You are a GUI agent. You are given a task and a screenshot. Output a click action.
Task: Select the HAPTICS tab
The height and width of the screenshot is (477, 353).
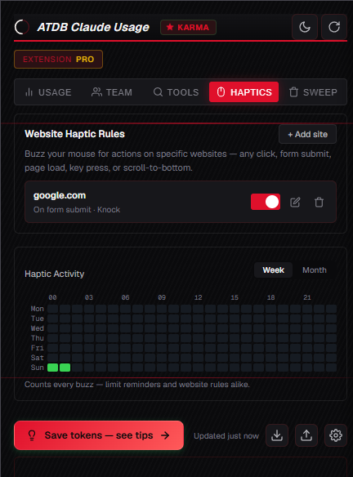tap(244, 92)
